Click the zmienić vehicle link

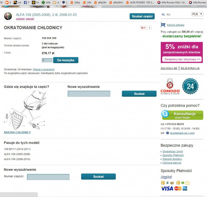[20, 19]
